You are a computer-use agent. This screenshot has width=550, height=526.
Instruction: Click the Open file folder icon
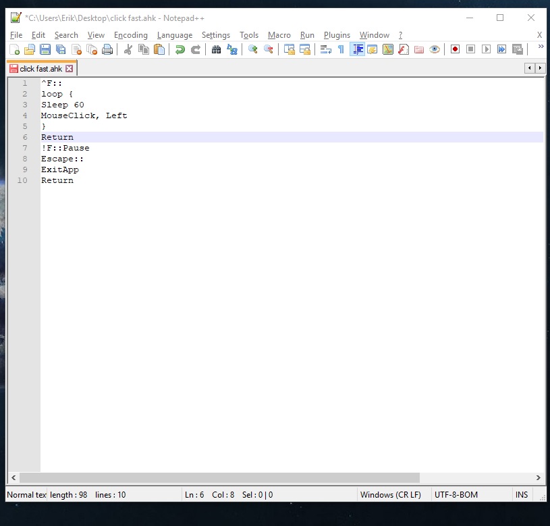tap(30, 49)
